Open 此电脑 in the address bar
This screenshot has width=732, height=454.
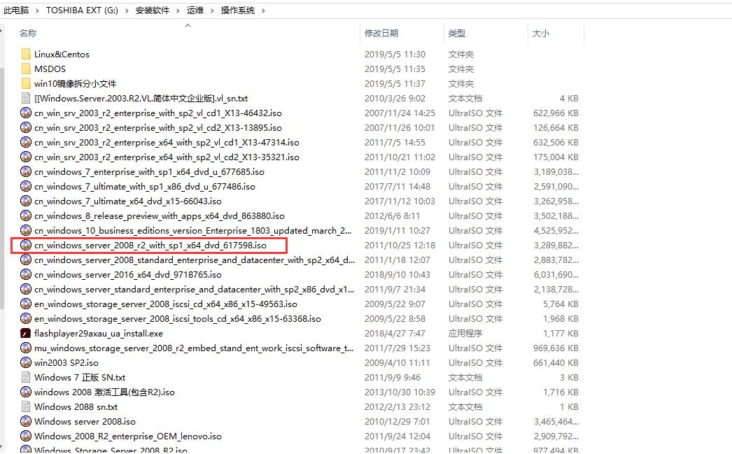click(17, 10)
